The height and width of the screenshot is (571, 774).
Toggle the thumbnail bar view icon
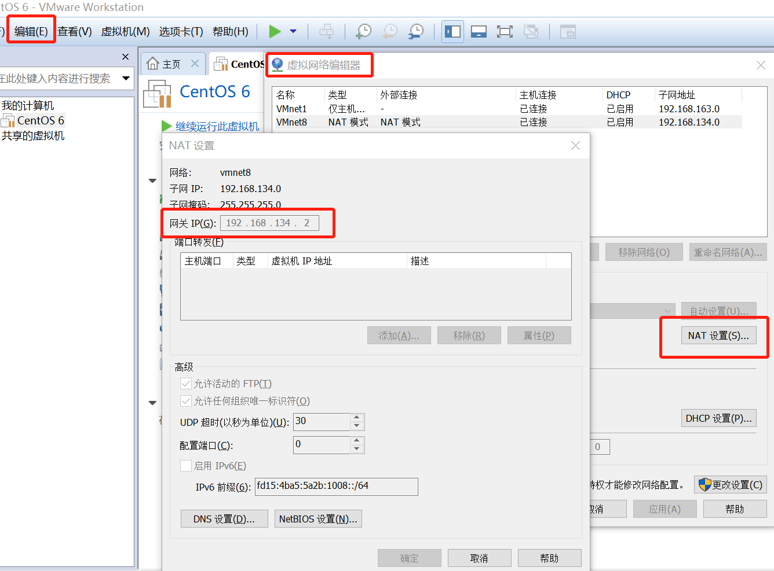(x=479, y=31)
